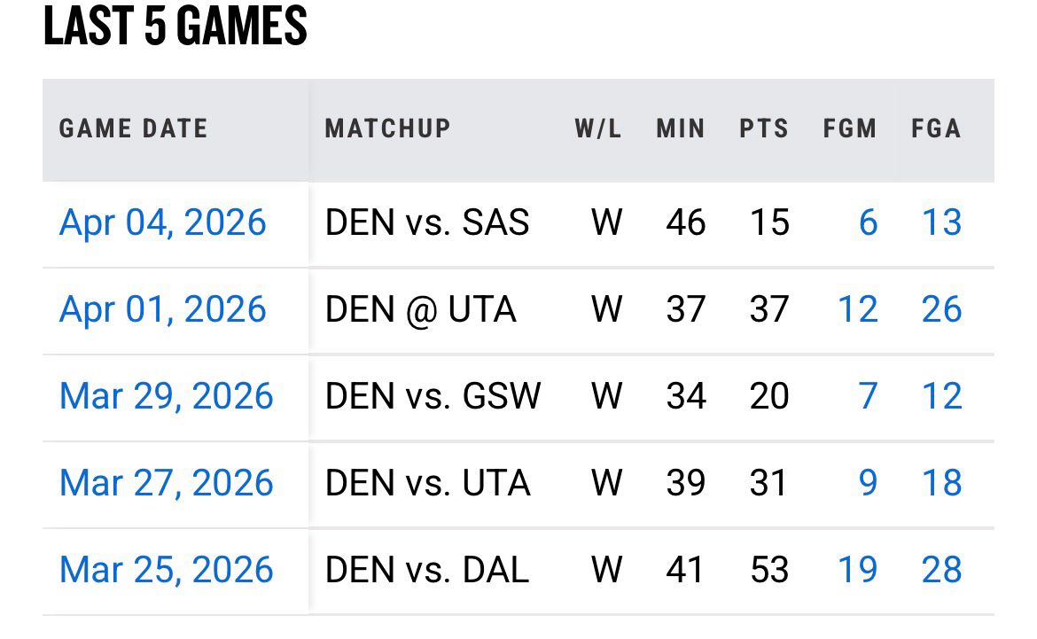
Task: Click FGM value 7 for GSW game
Action: (x=868, y=396)
